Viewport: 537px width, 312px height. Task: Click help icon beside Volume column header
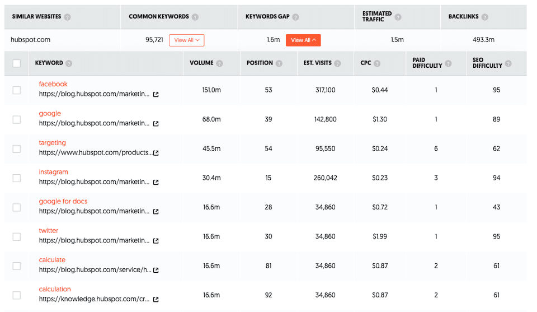(x=219, y=63)
